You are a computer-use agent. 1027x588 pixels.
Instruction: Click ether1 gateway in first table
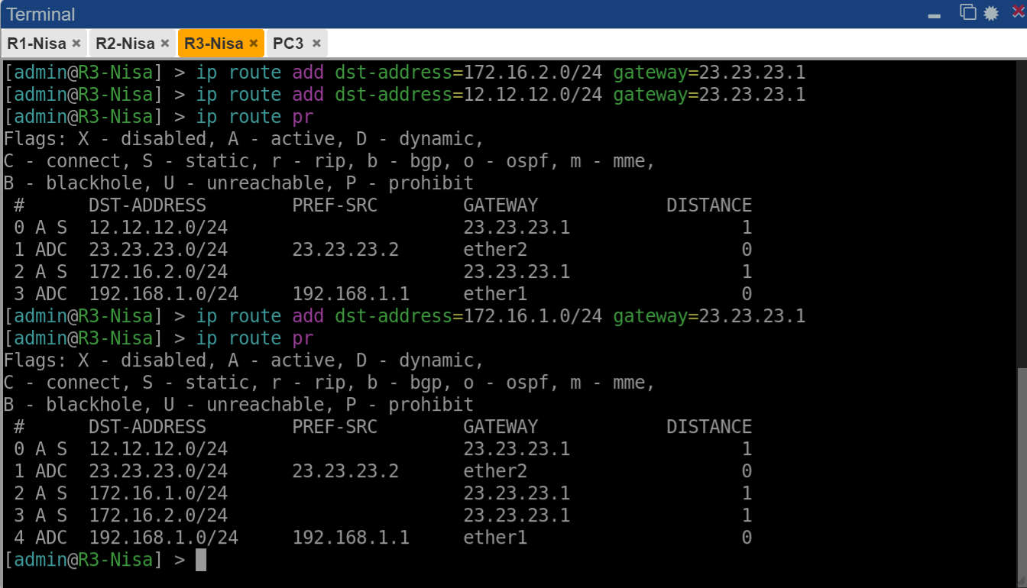click(495, 294)
